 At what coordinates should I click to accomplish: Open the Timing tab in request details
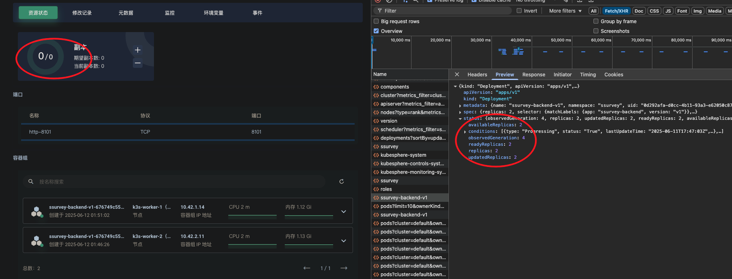click(588, 75)
